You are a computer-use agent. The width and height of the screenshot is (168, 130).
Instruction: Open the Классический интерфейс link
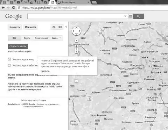coord(20,51)
